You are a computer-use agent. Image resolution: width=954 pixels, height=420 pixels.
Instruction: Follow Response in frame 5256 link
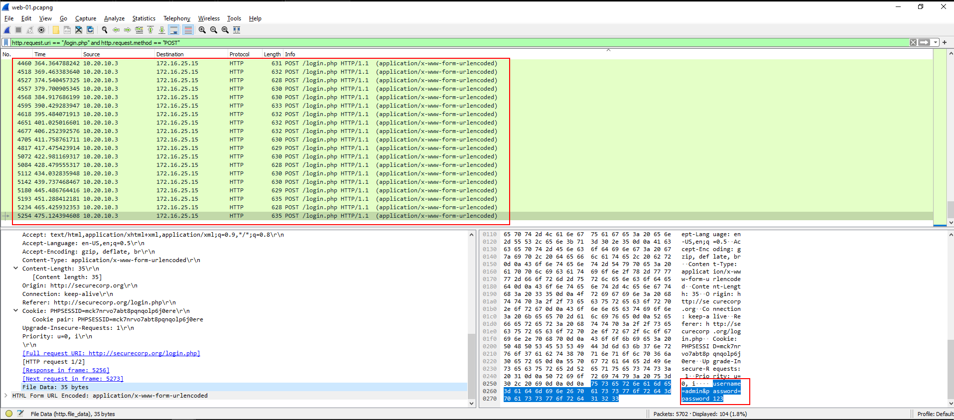pos(66,370)
